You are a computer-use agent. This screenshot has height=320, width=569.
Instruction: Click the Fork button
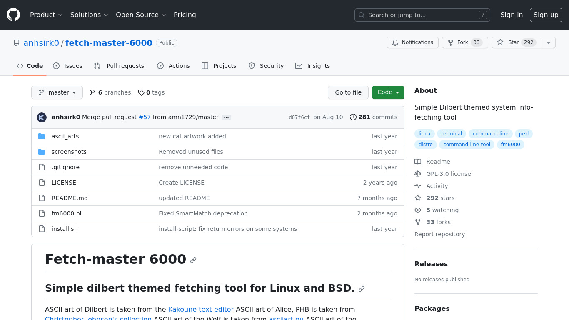pos(465,42)
